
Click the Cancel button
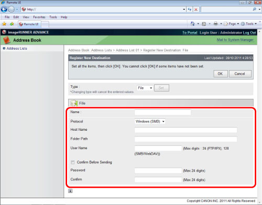240,74
